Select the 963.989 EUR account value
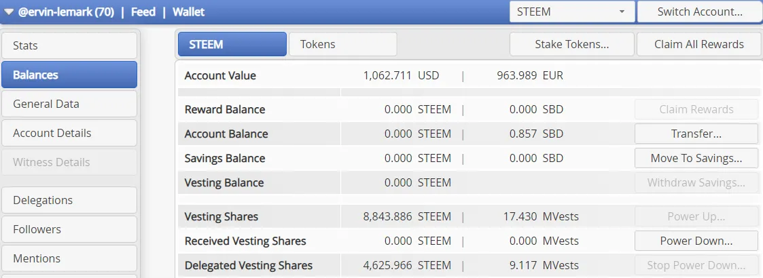This screenshot has height=278, width=763. click(x=530, y=76)
